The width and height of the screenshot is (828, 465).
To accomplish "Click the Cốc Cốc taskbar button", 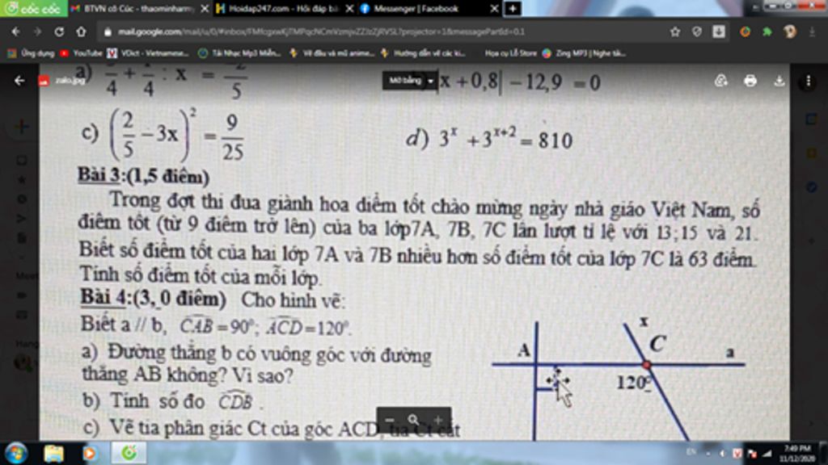I will click(129, 454).
